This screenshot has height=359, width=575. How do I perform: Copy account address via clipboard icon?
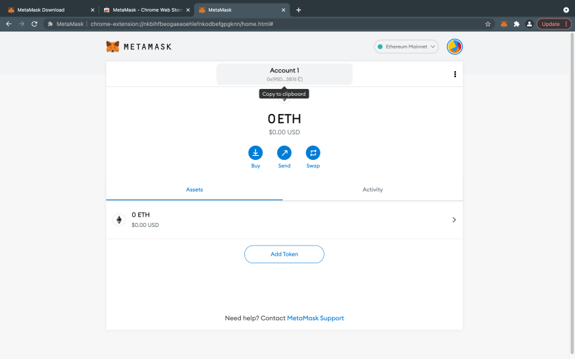[300, 79]
